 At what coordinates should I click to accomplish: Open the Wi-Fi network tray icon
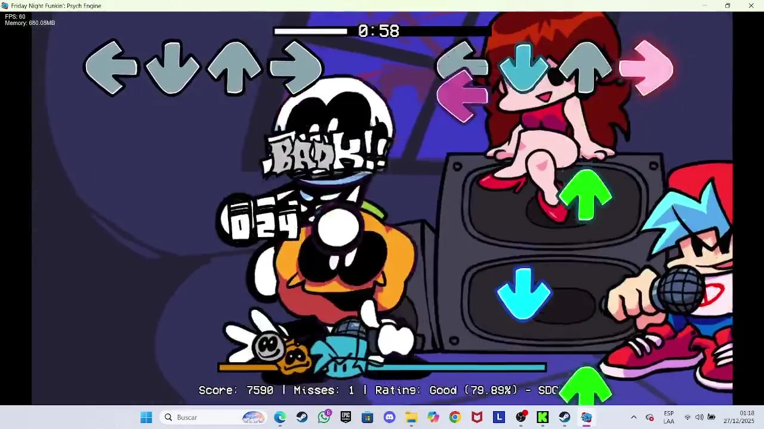pos(687,418)
